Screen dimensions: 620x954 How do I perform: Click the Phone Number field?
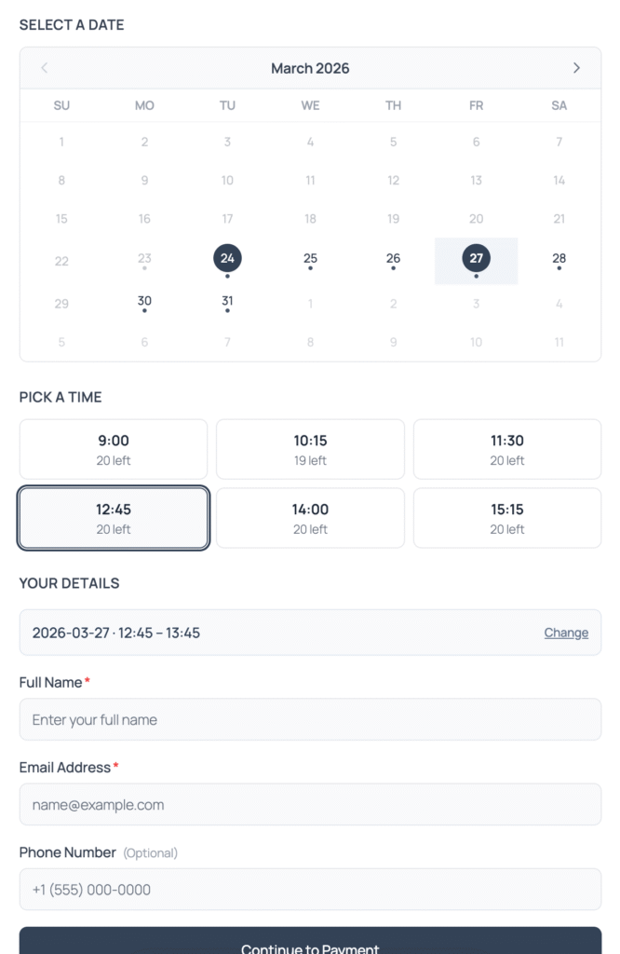(x=310, y=889)
